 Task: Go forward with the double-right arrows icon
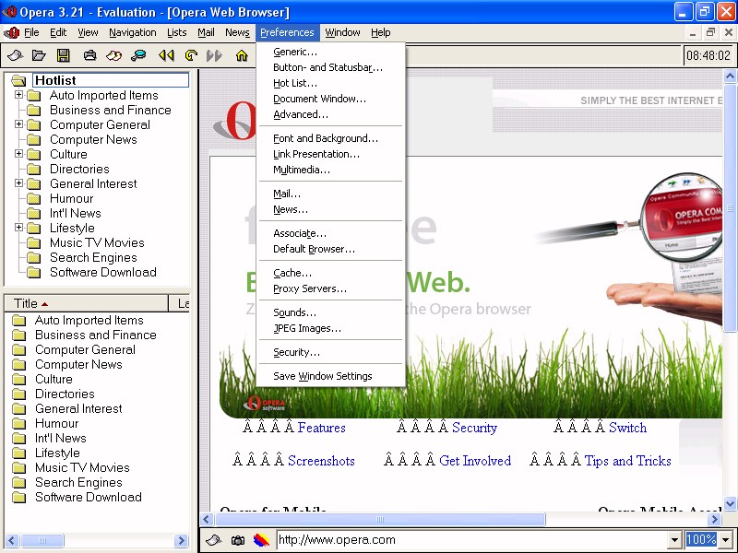pyautogui.click(x=214, y=55)
